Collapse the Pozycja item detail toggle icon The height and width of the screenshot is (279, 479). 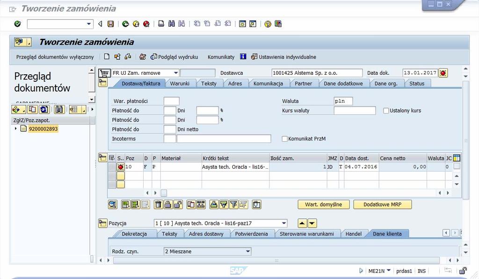(102, 223)
